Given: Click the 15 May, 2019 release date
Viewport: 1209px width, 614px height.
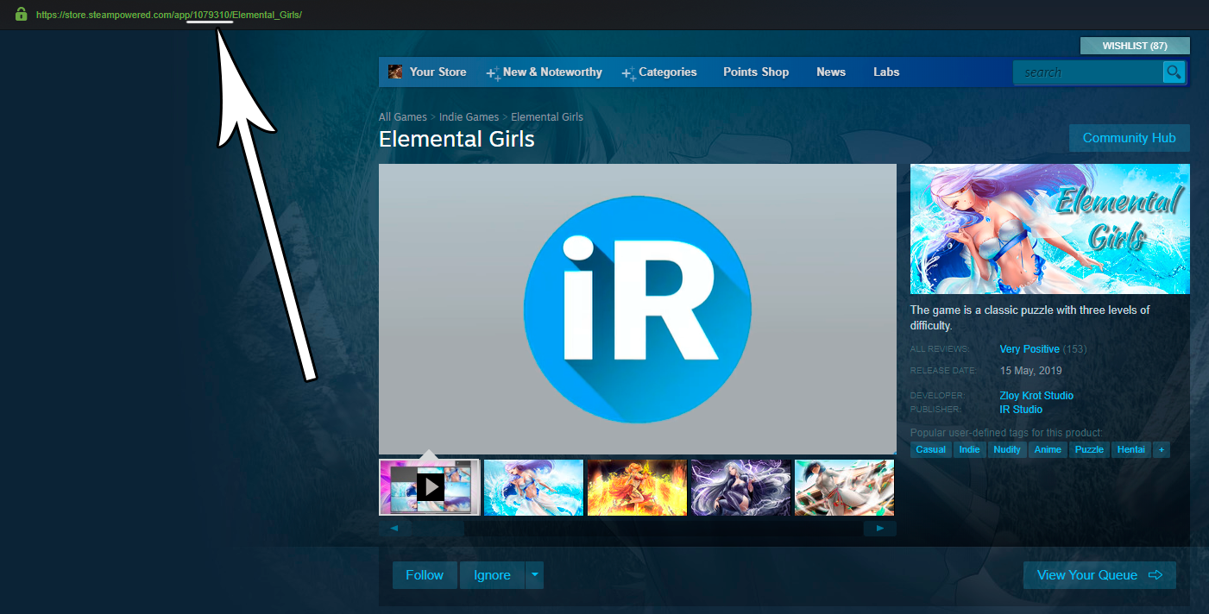Looking at the screenshot, I should pyautogui.click(x=1030, y=371).
